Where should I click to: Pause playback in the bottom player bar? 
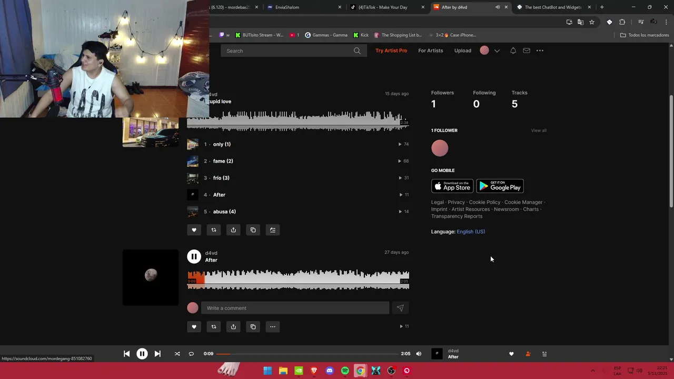(142, 354)
